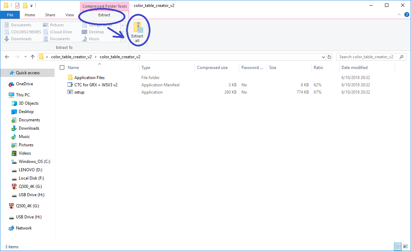Sort by the Size column header

click(273, 68)
